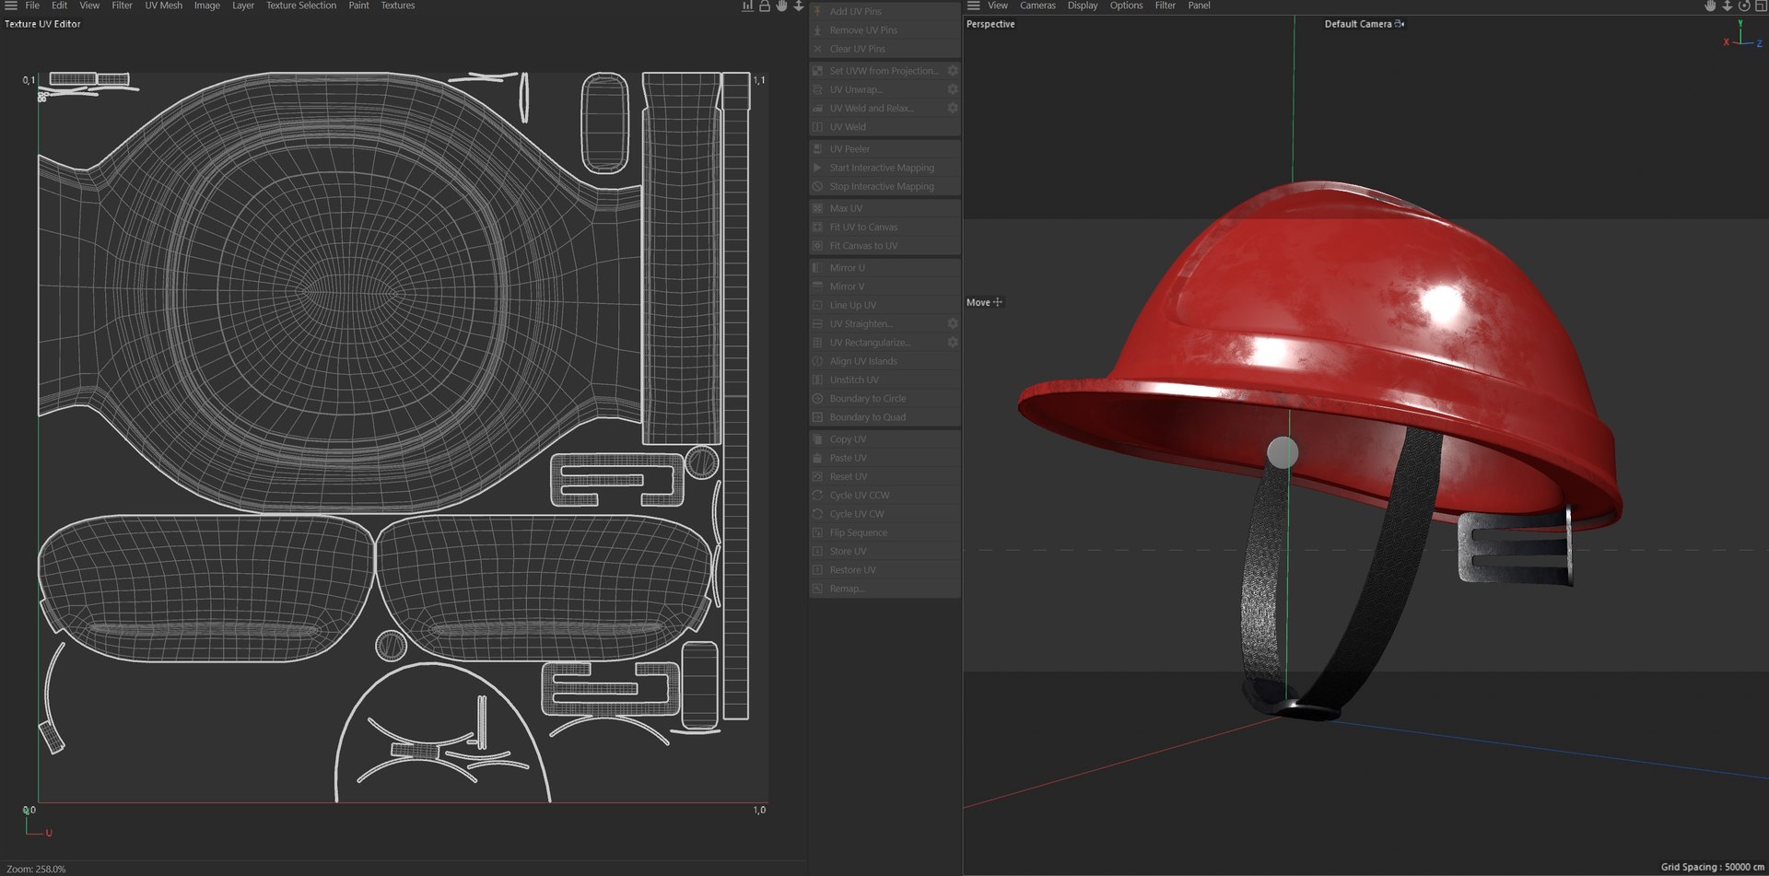The image size is (1769, 876).
Task: Click Flip Sequence command
Action: (884, 532)
